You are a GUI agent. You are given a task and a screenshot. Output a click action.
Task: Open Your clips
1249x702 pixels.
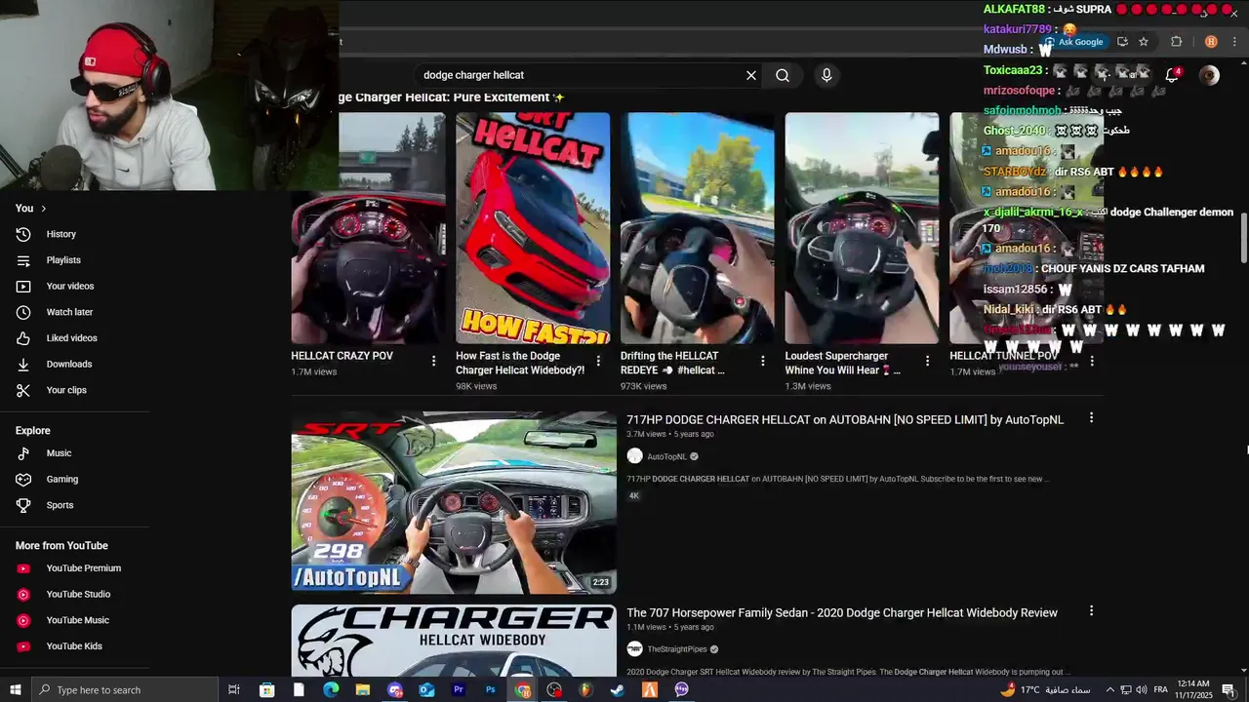pos(66,390)
